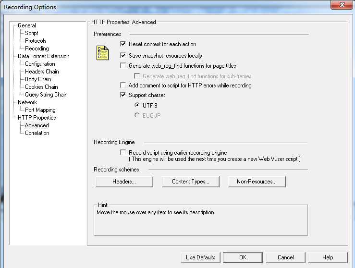
Task: Select Advanced under HTTP Properties
Action: (x=37, y=125)
